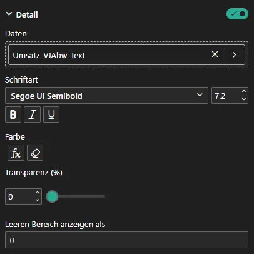Open the Umsatz_VJAbw_Text field menu arrow
Image resolution: width=254 pixels, height=254 pixels.
tap(235, 54)
